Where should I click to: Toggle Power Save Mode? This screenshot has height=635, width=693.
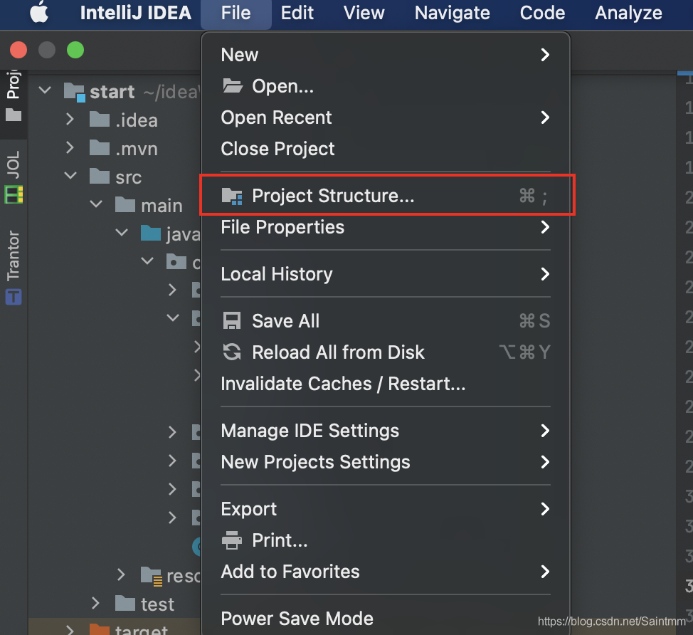click(x=386, y=619)
